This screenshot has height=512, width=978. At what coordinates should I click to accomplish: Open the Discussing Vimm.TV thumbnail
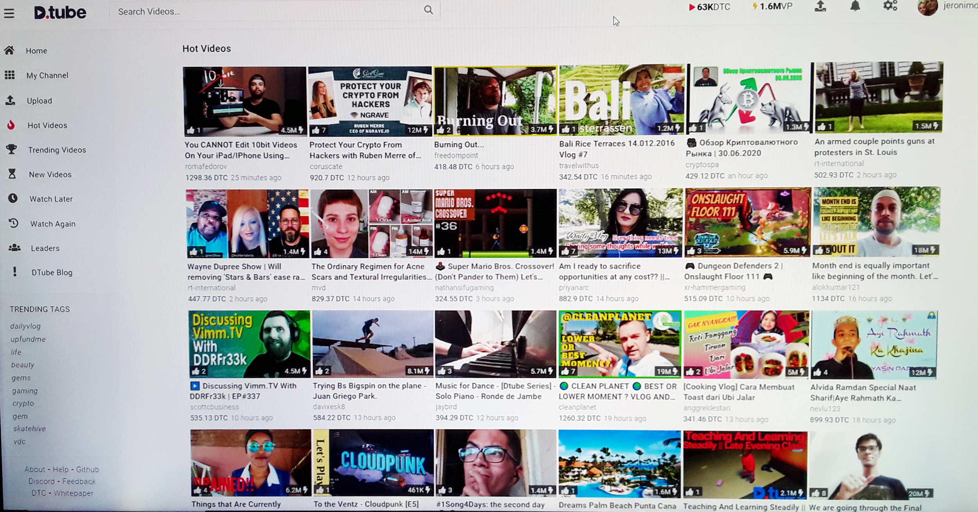coord(249,344)
